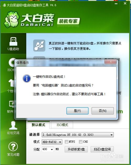
Task: Open the 400 MB allocation dropdown
Action: (x=48, y=149)
